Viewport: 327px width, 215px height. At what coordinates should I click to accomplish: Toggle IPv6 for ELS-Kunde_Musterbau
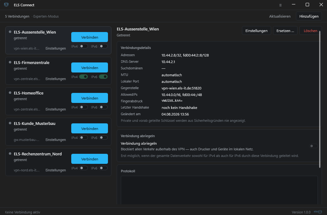[103, 138]
